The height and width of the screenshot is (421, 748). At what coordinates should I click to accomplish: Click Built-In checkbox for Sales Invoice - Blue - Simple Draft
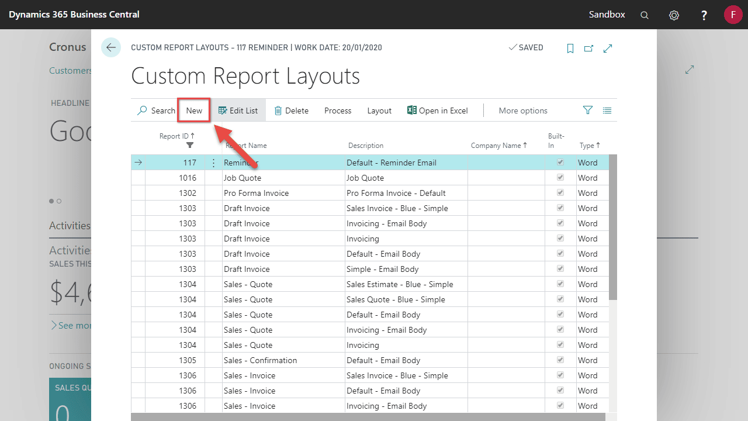[x=560, y=208]
